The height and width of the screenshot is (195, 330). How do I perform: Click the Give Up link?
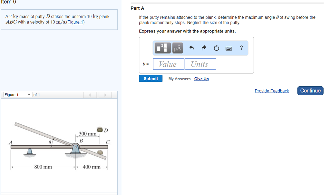pos(201,79)
